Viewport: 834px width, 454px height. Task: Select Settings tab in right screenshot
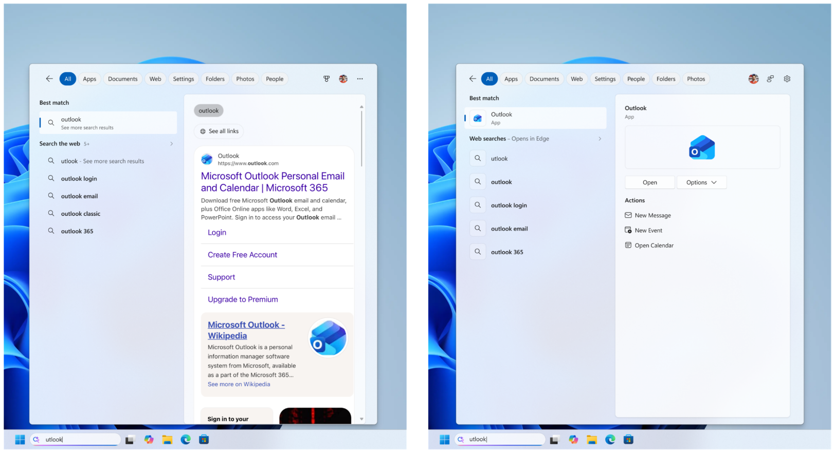[605, 79]
